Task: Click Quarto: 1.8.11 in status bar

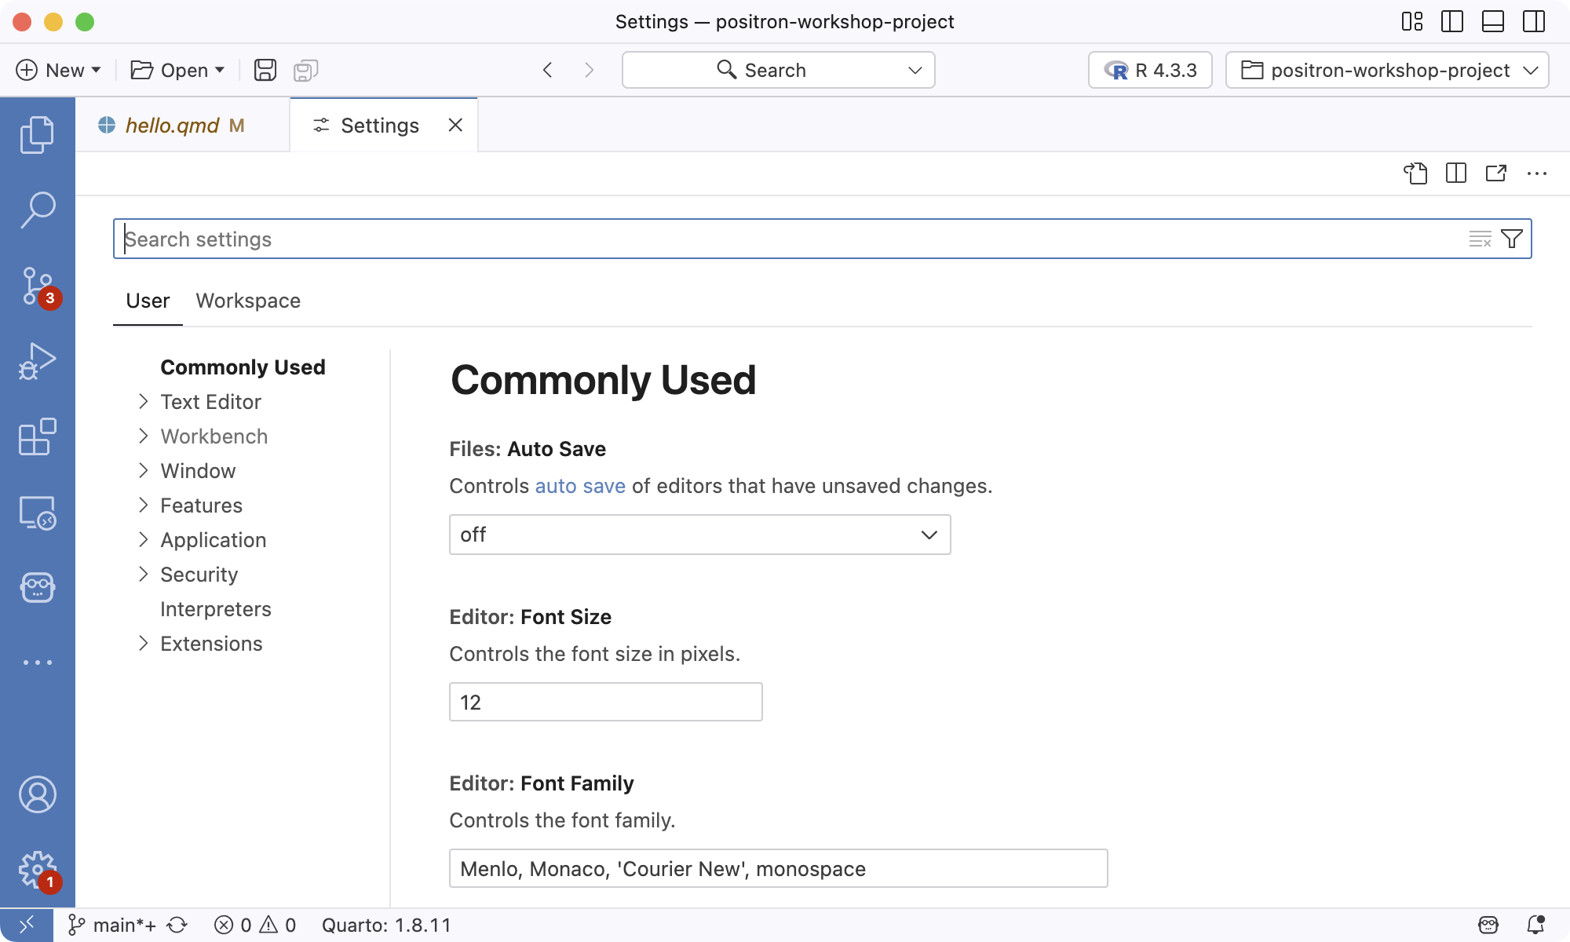Action: pos(386,925)
